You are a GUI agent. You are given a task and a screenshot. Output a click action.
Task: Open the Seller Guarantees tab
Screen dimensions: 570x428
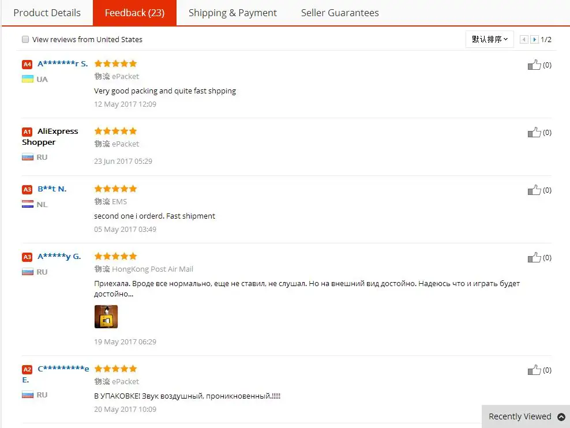[340, 13]
